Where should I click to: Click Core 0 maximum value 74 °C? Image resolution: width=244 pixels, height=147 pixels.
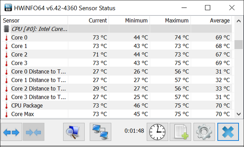point(182,37)
